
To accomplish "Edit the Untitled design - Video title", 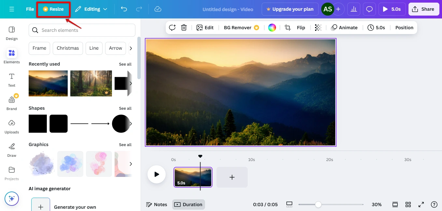I will pos(228,9).
